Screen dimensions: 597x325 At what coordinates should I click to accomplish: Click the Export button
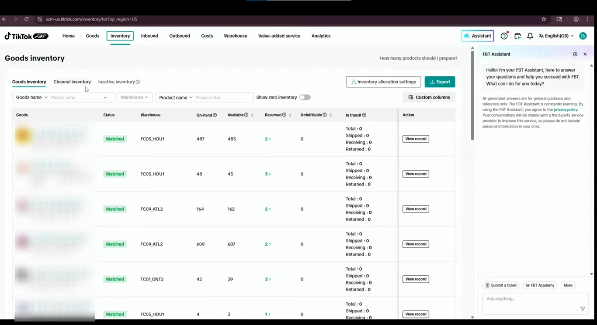pos(440,82)
